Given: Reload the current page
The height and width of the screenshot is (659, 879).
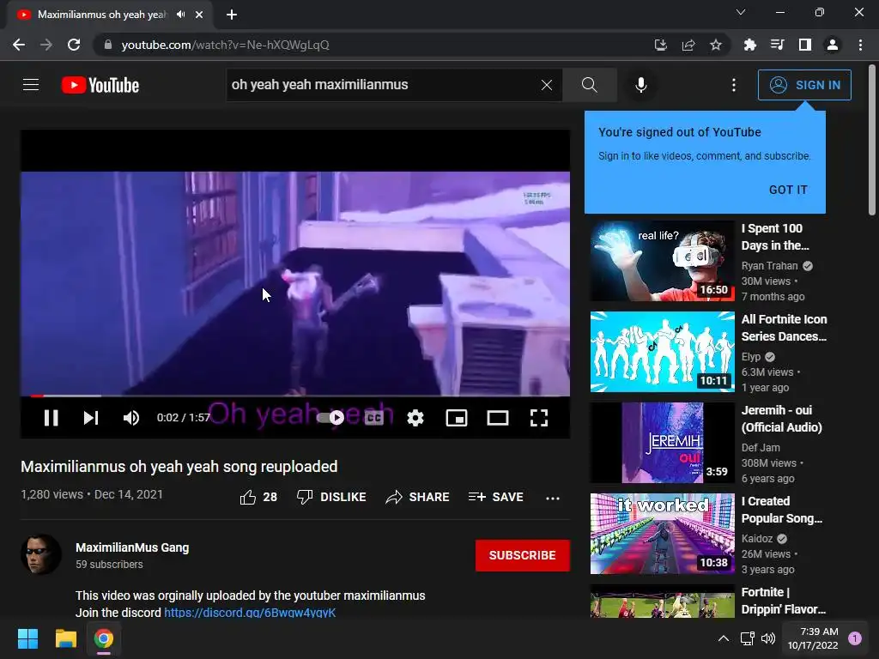Looking at the screenshot, I should (x=74, y=45).
